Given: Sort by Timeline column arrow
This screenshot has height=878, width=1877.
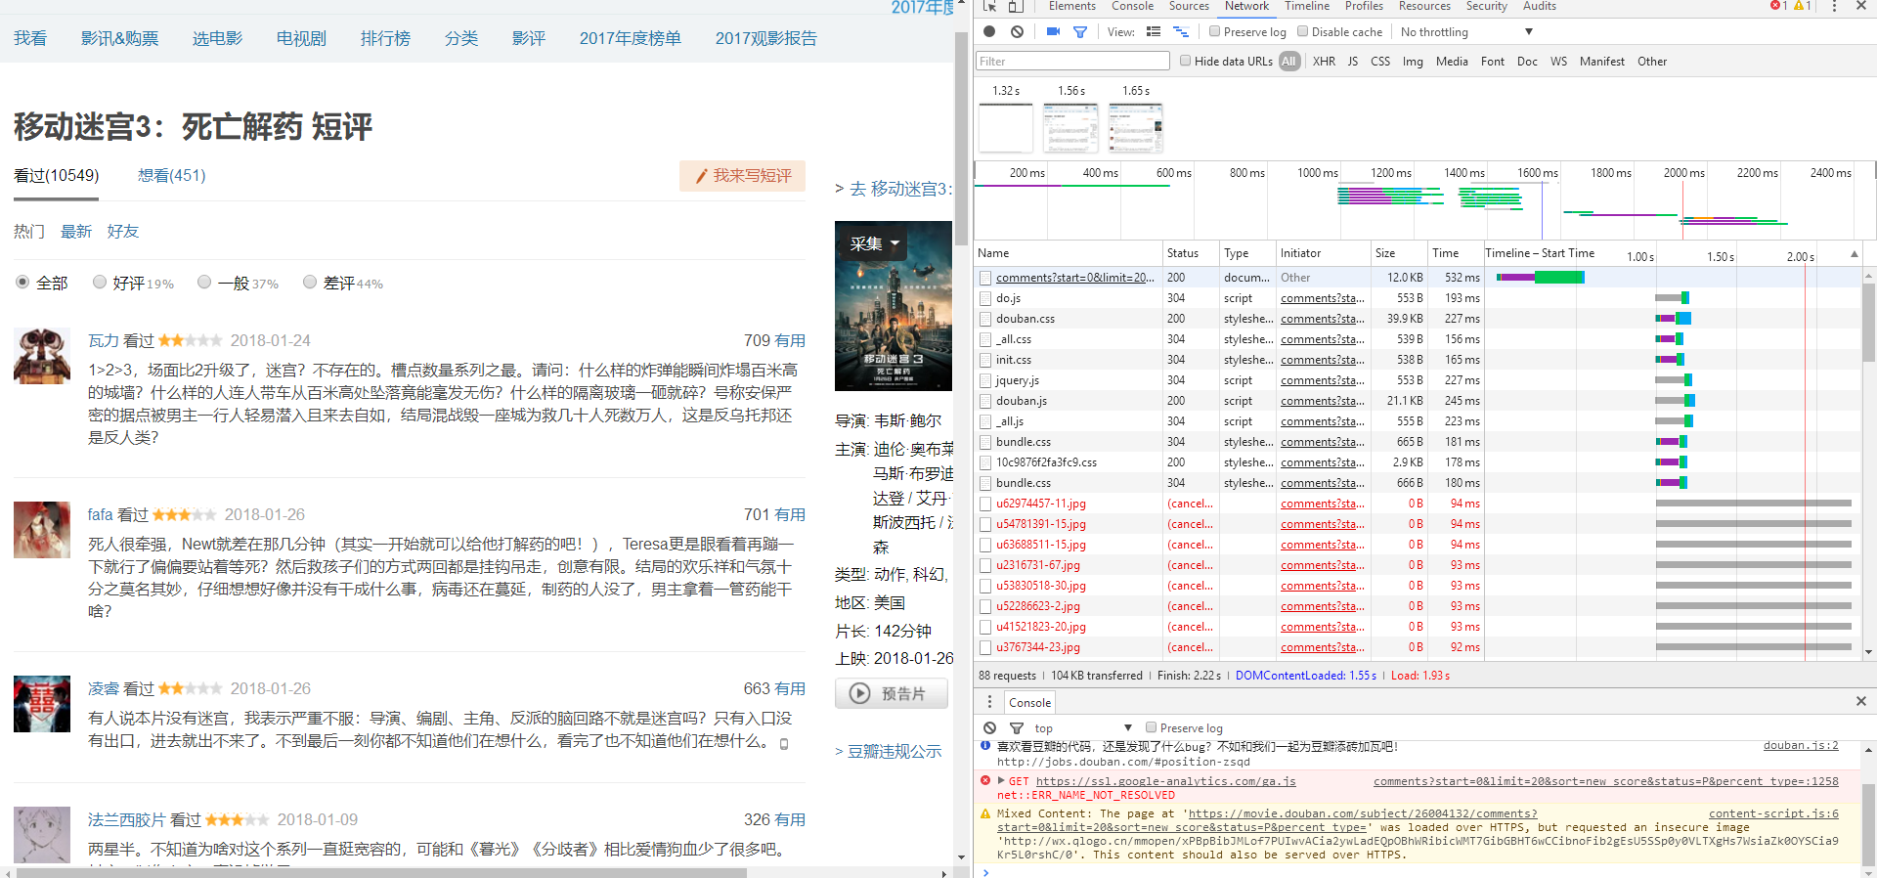Looking at the screenshot, I should click(1854, 254).
